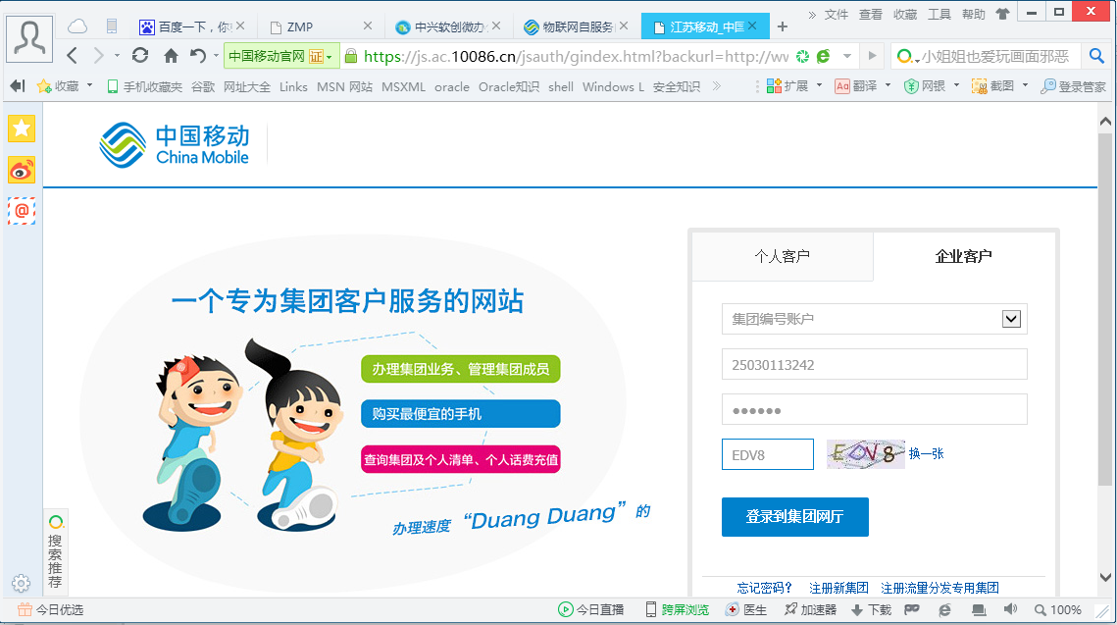Expand the 扩展 extensions dropdown
The image size is (1117, 625).
pos(819,85)
